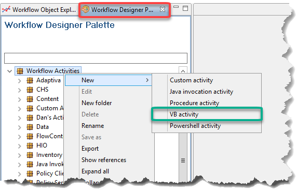Click the Workflow Activities folder icon
The image size is (297, 190).
point(20,71)
